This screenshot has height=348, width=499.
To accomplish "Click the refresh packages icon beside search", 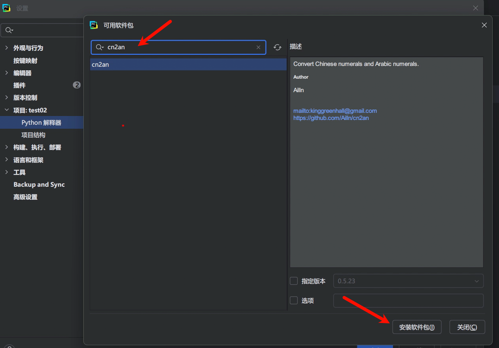I will click(x=277, y=47).
